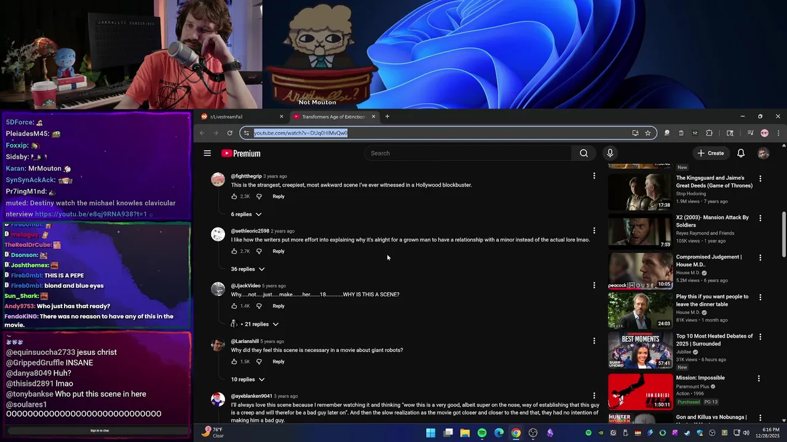The height and width of the screenshot is (442, 787).
Task: Like the @Larianshill comment
Action: [234, 362]
